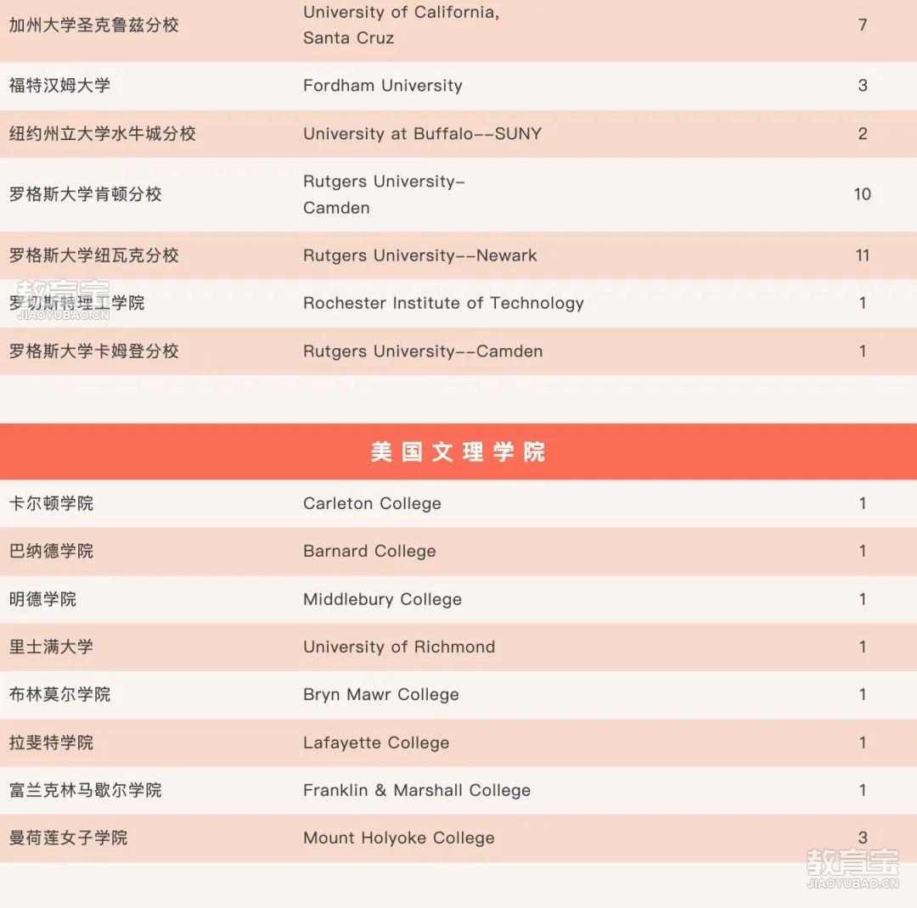
Task: Select 卡尔顿学院 cell
Action: click(51, 503)
